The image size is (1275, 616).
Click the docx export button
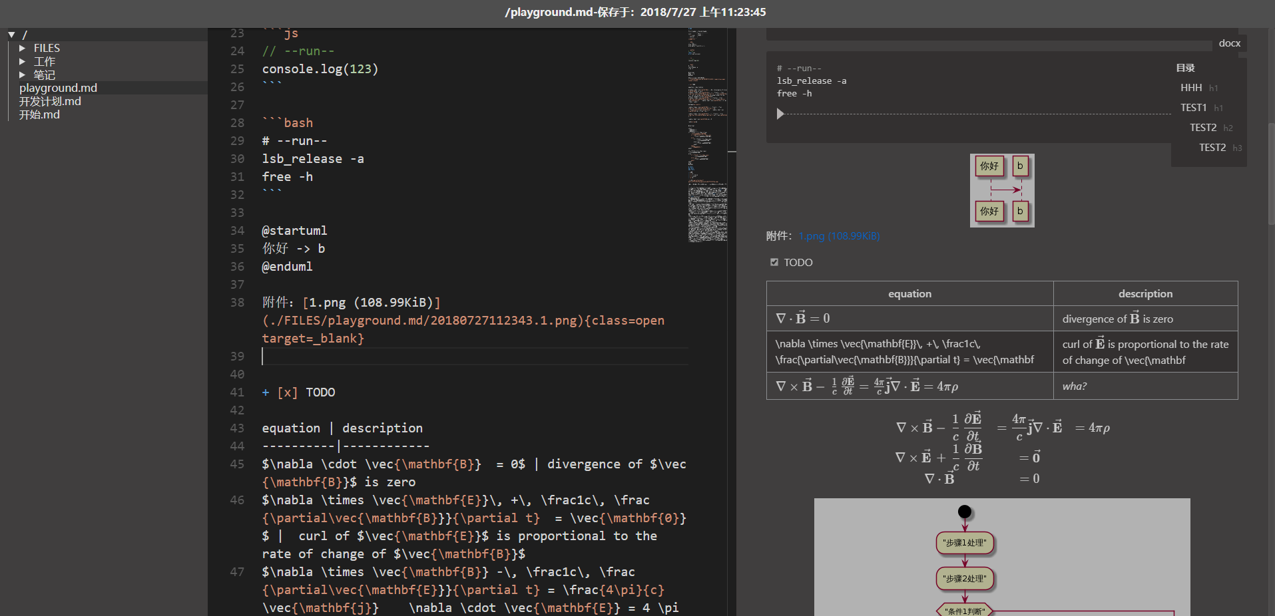[x=1229, y=43]
